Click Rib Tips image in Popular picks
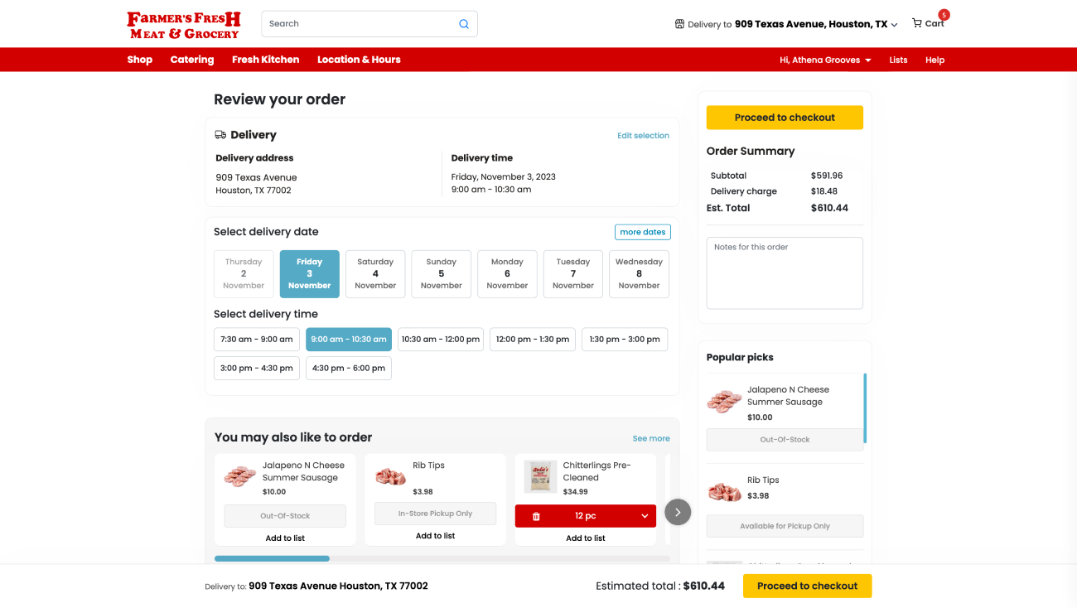The height and width of the screenshot is (608, 1077). (x=724, y=492)
